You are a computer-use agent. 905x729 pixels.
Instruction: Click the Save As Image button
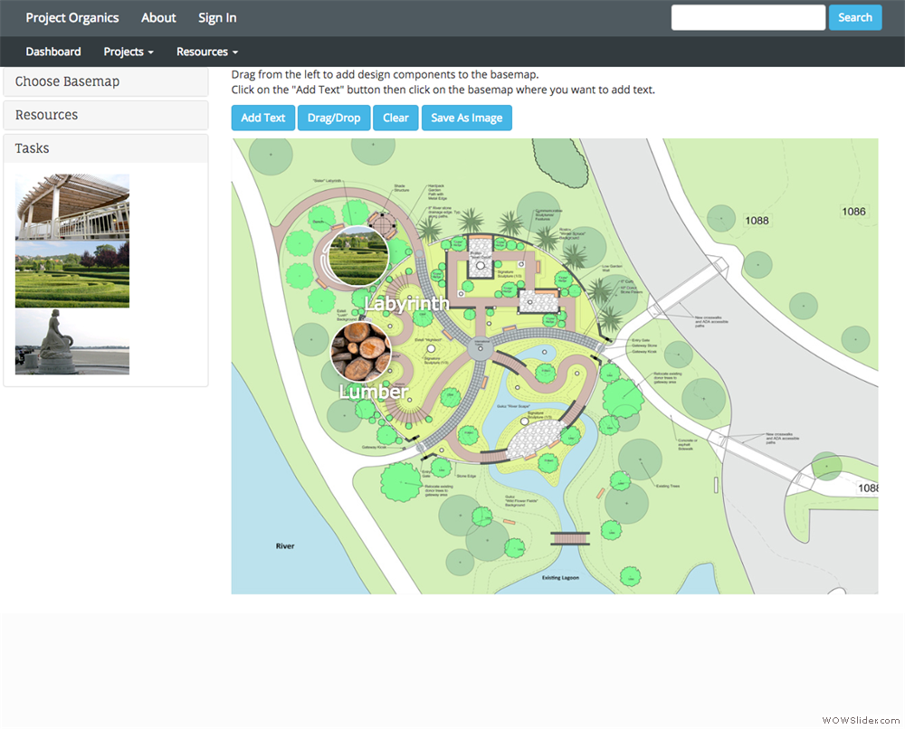click(466, 118)
